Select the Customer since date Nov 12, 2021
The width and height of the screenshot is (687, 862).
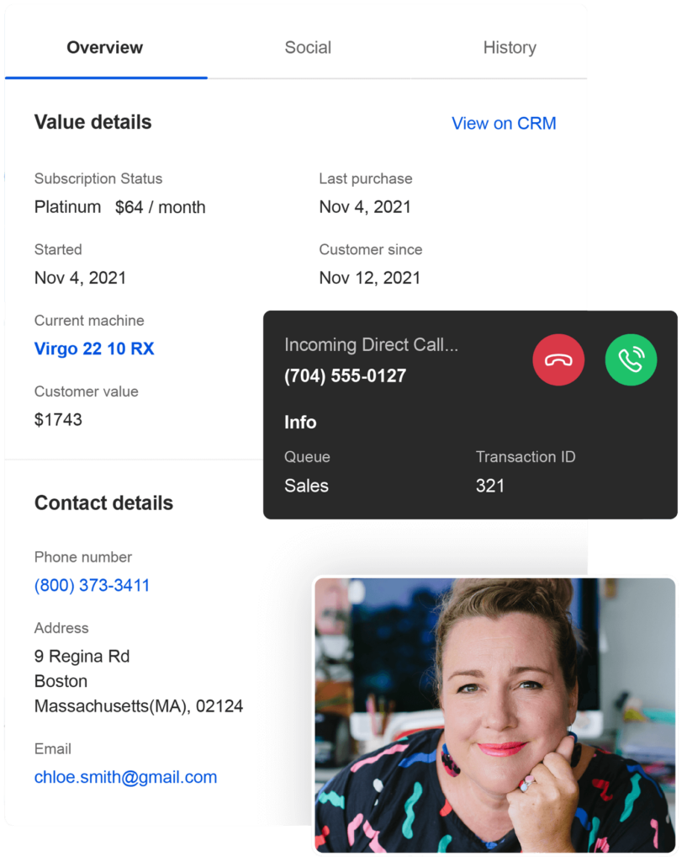click(369, 278)
